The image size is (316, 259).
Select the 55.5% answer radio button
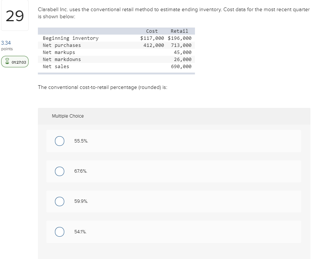tap(59, 141)
